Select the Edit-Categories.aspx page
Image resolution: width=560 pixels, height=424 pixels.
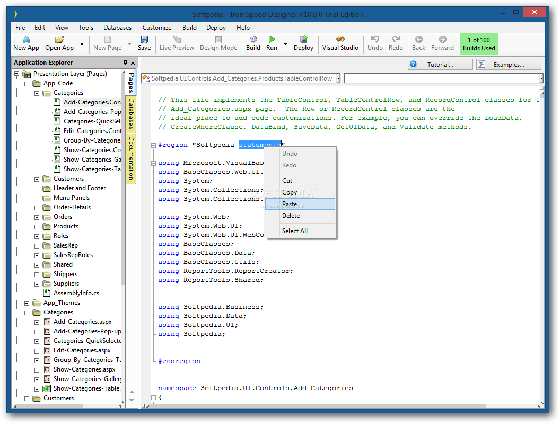point(82,350)
